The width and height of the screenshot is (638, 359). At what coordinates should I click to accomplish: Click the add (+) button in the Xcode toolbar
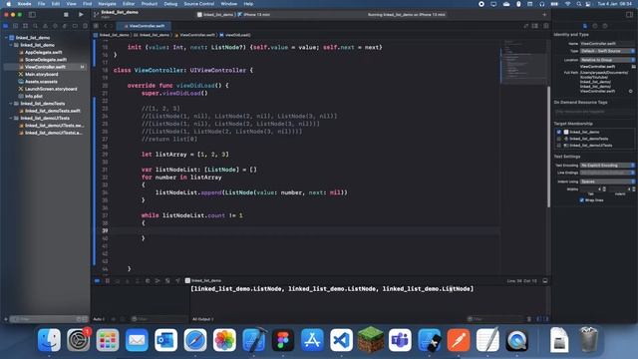click(544, 14)
